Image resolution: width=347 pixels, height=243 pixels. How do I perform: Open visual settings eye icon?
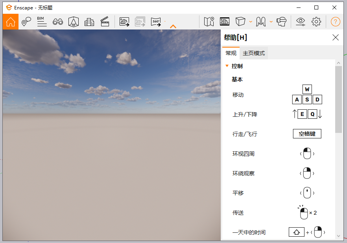[x=301, y=22]
